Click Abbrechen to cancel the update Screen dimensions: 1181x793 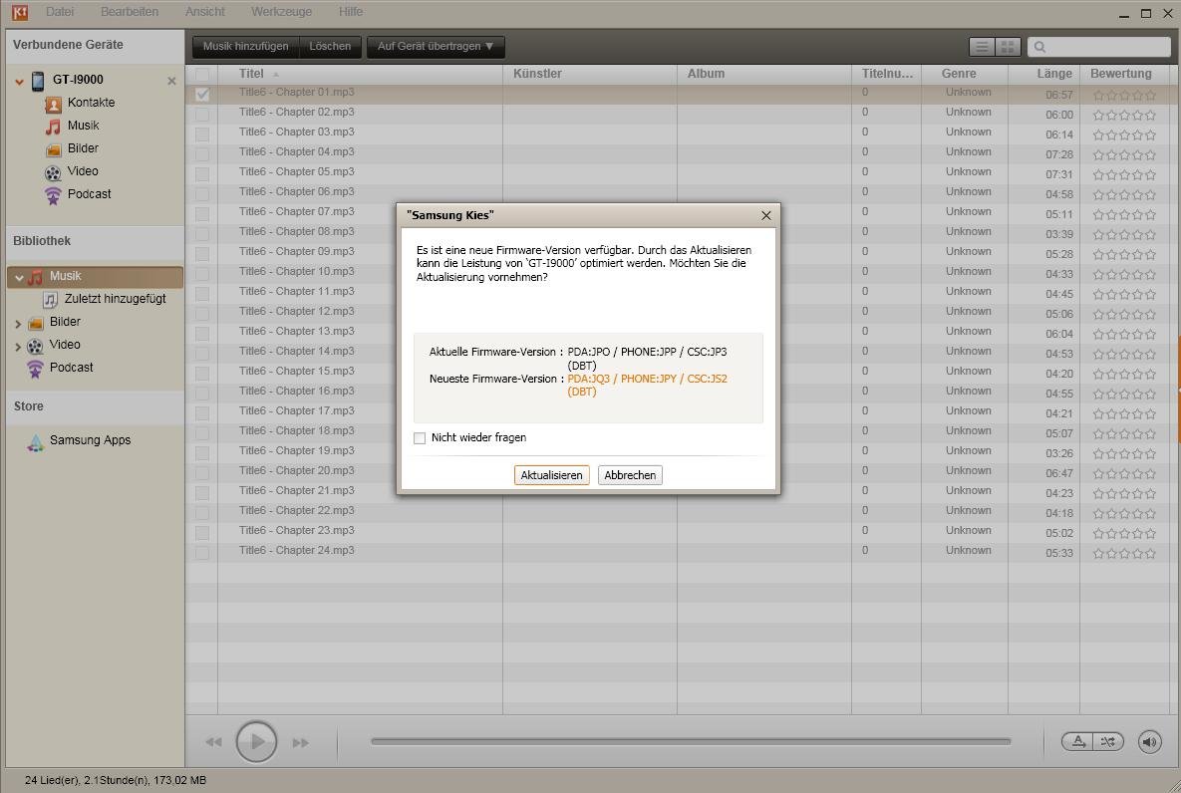pyautogui.click(x=630, y=475)
